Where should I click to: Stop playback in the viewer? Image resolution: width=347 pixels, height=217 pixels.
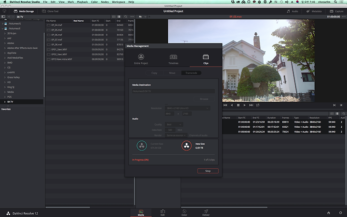[x=238, y=105]
